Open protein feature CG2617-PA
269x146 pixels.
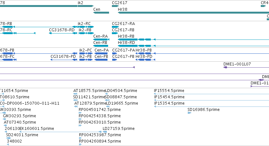[124, 50]
